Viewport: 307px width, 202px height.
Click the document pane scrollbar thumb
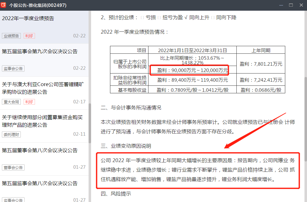(306, 119)
